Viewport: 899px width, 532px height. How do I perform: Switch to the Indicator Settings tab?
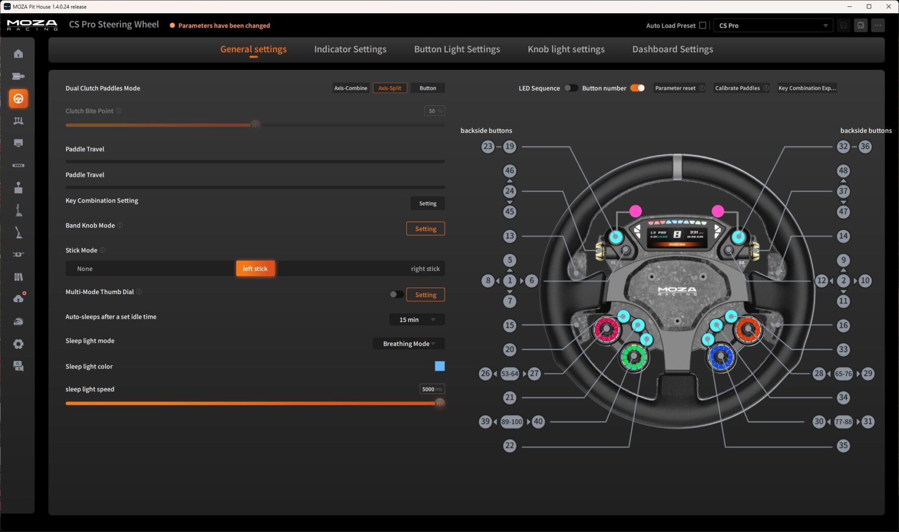(x=350, y=49)
